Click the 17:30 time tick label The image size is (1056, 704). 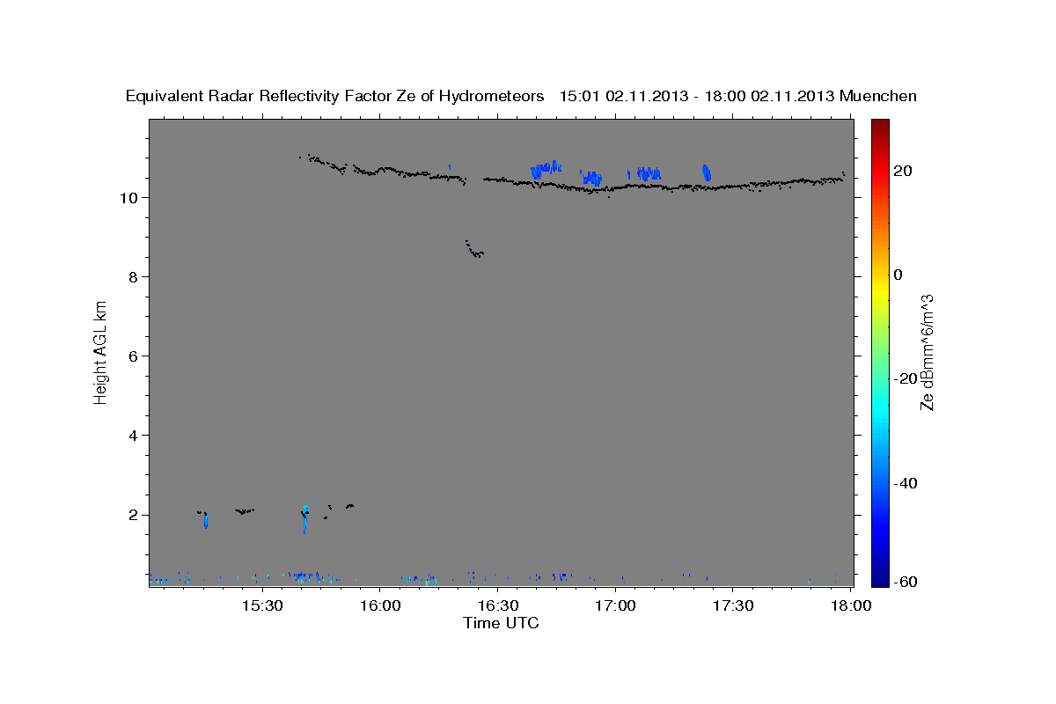pos(732,605)
